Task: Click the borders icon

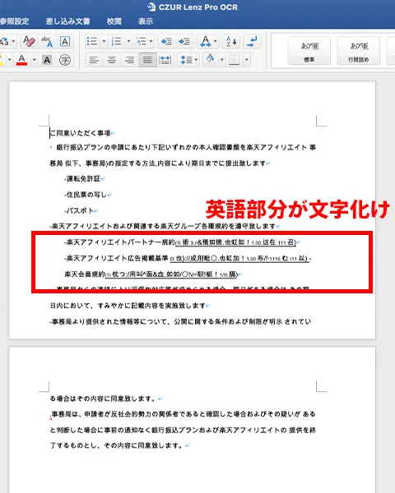Action: tap(234, 59)
